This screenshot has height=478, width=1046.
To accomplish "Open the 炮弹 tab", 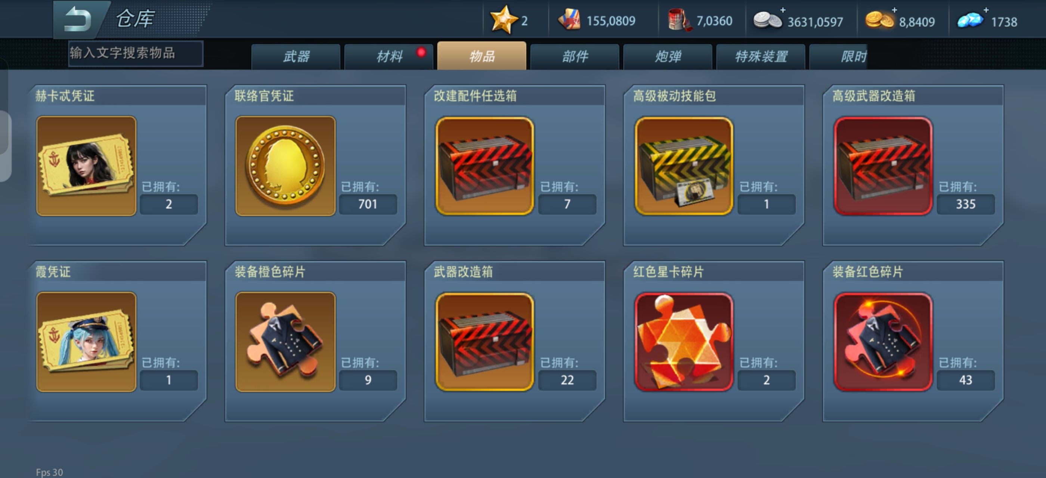I will coord(668,56).
